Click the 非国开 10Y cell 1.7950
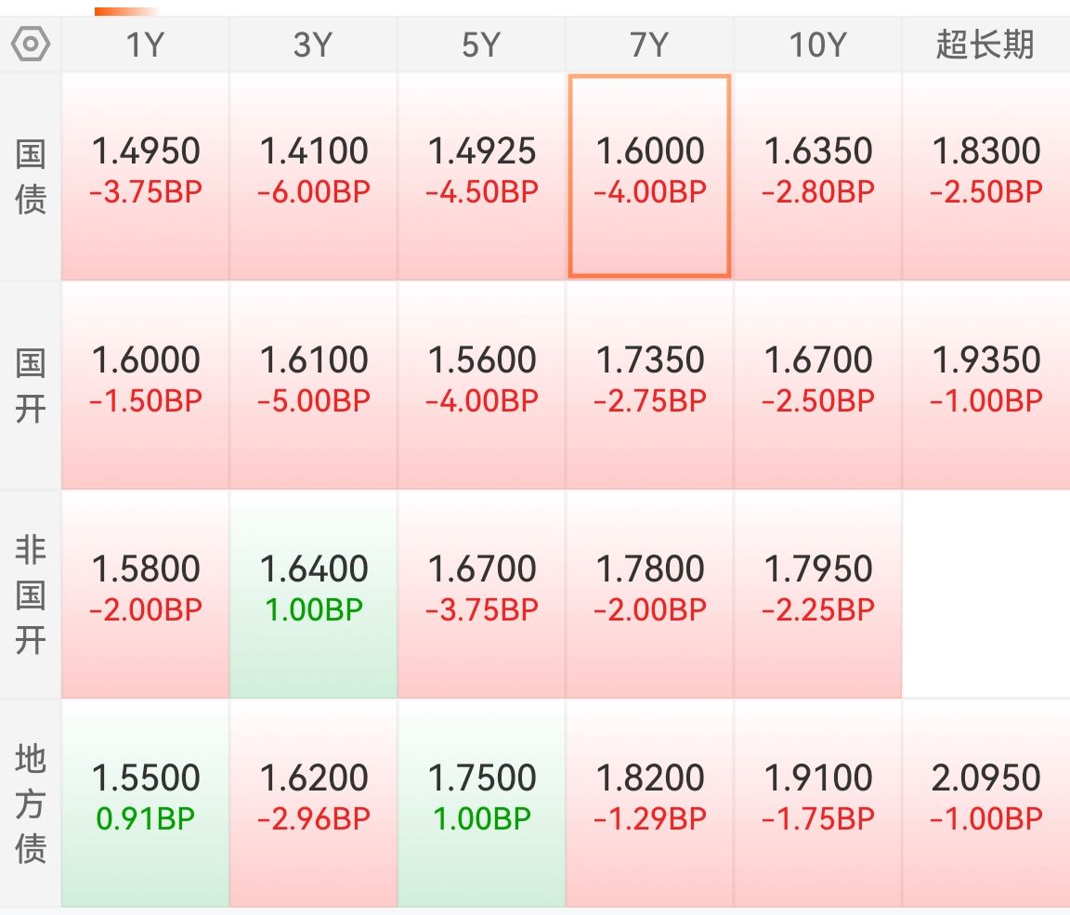 pos(817,594)
